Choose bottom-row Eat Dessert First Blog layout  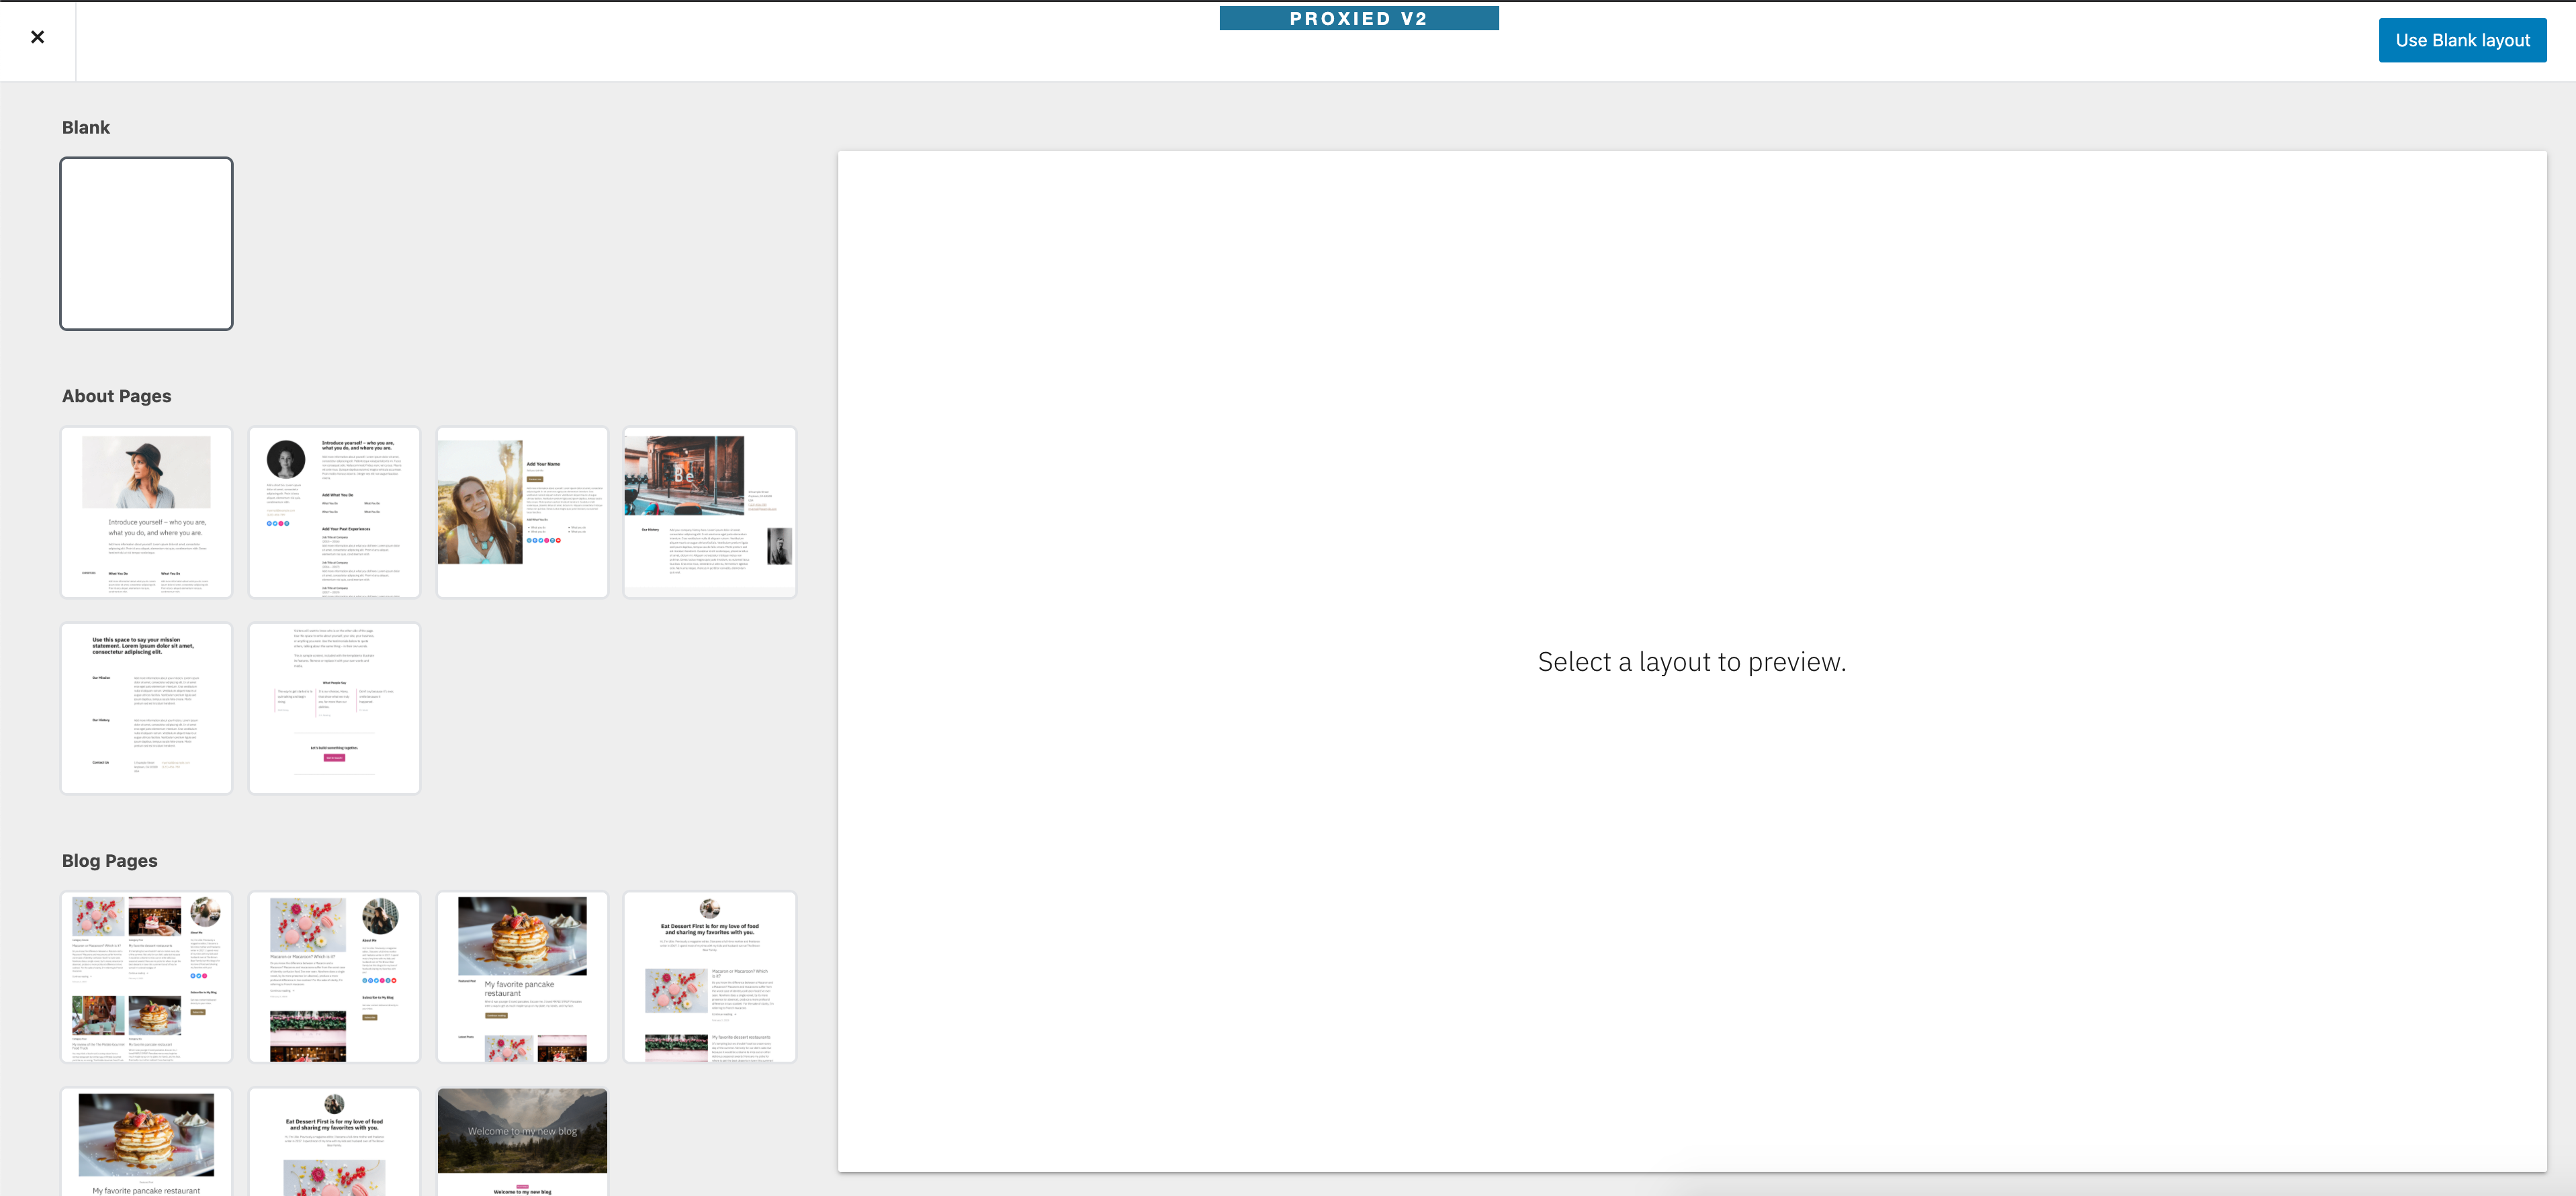pos(334,1142)
